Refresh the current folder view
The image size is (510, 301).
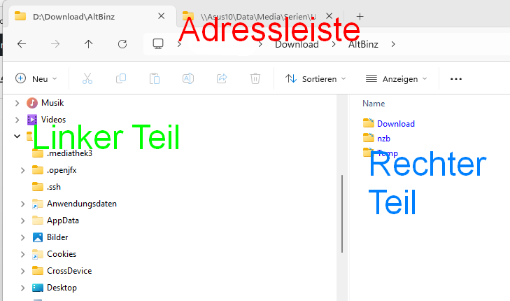point(122,44)
